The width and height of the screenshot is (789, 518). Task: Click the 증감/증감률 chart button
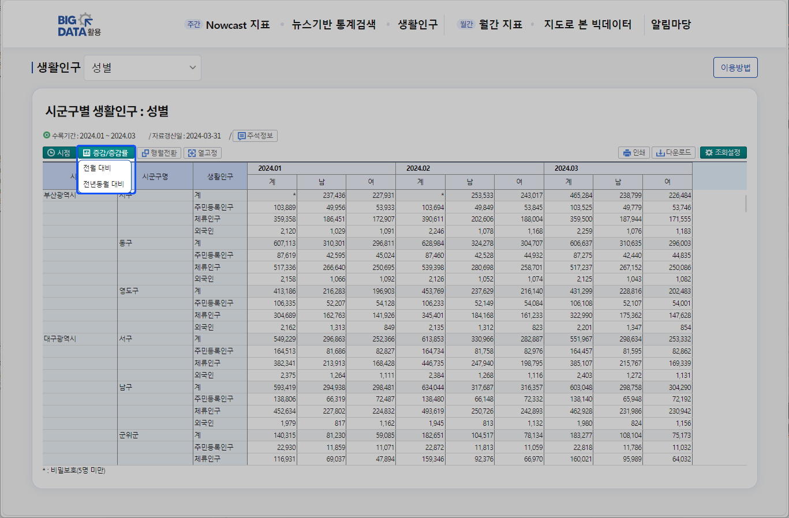[106, 153]
